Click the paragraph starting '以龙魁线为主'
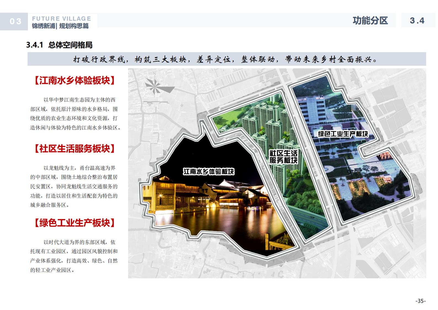This screenshot has width=438, height=310. click(x=74, y=186)
